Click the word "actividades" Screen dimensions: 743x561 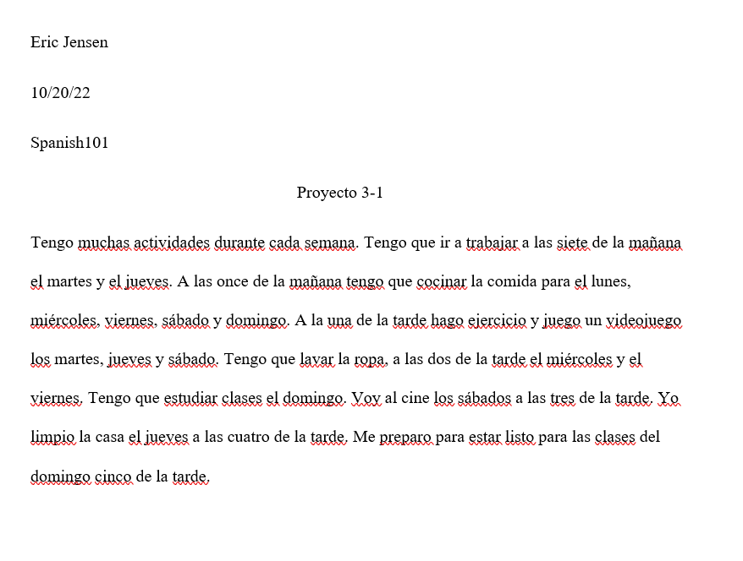(172, 242)
